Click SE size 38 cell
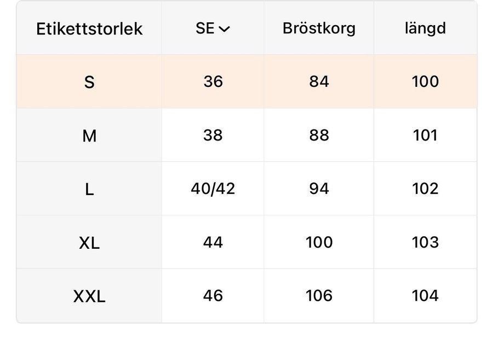 pos(213,135)
